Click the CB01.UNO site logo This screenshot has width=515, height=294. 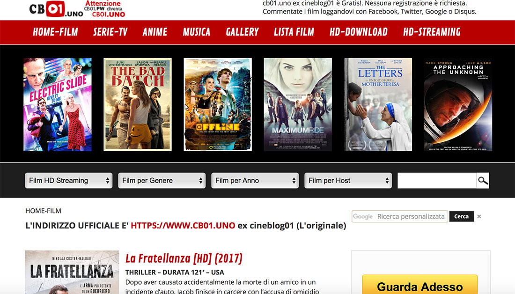56,9
